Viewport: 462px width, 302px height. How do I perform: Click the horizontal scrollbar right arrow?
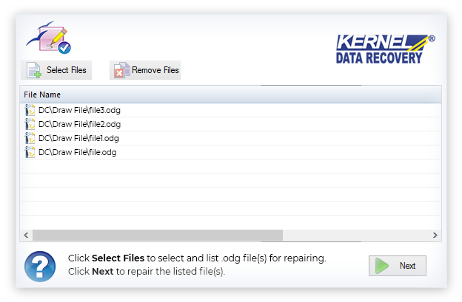tap(435, 235)
